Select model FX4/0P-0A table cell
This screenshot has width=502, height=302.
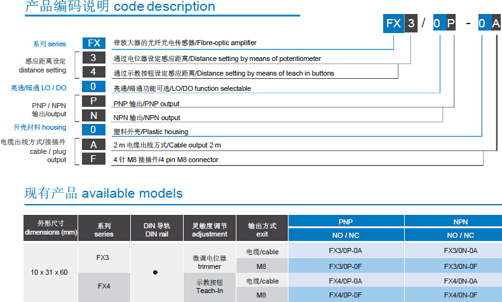click(x=345, y=280)
